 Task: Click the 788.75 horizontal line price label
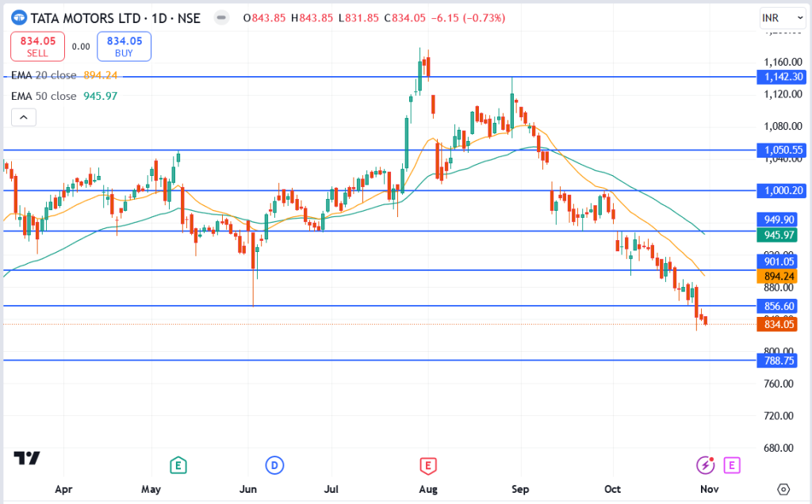(x=777, y=360)
